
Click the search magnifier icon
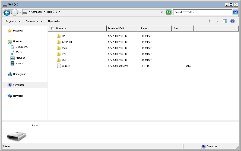[x=235, y=12]
